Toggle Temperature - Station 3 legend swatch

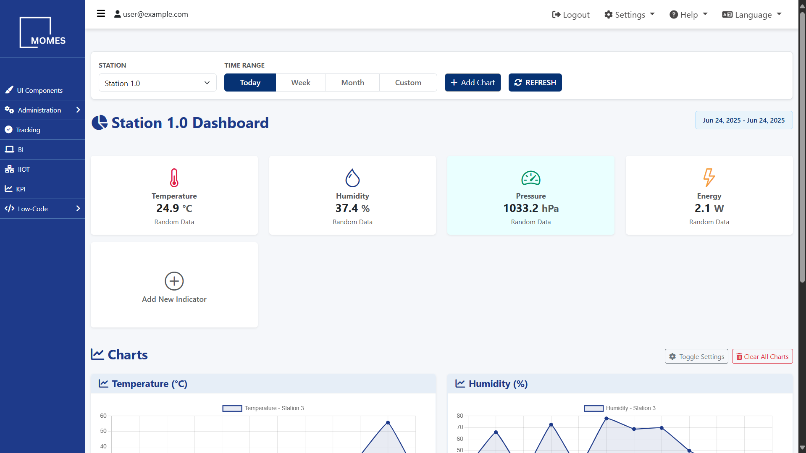232,408
